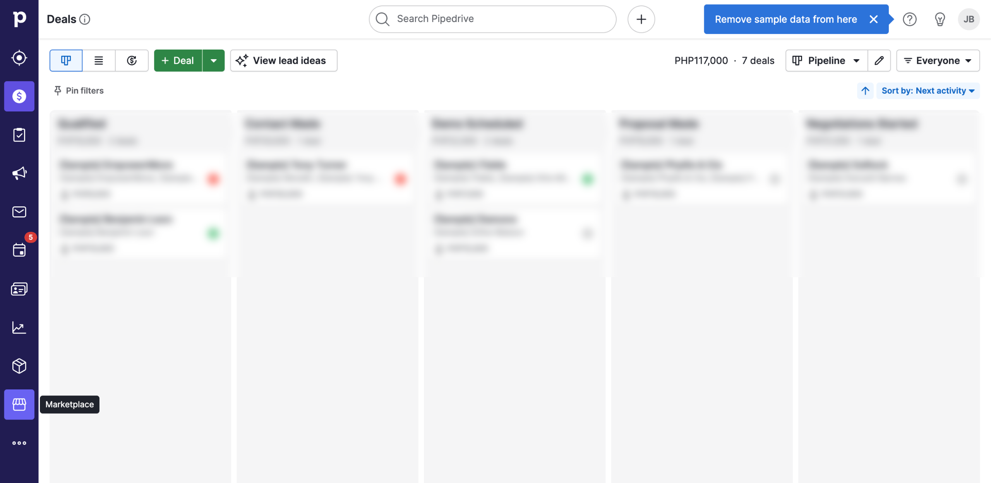Switch to pipeline board view
The height and width of the screenshot is (483, 991).
(x=66, y=60)
